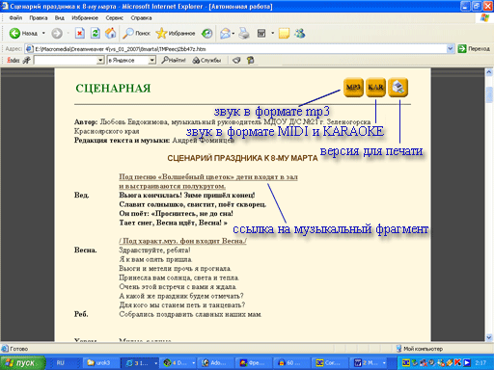Click the Yandex search text field

pos(66,60)
